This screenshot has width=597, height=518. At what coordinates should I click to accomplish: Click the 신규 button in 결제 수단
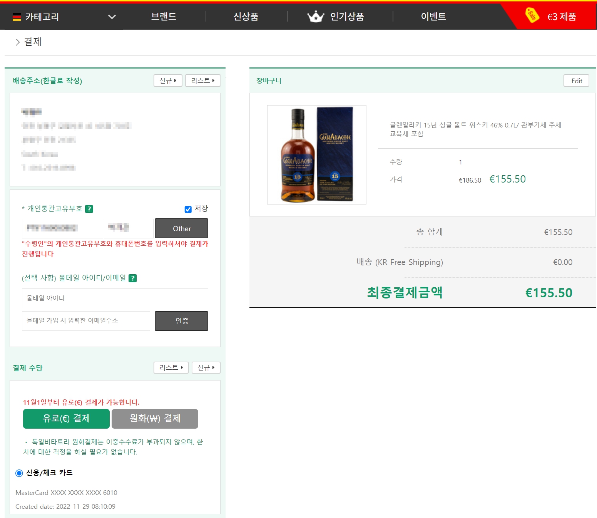[206, 367]
